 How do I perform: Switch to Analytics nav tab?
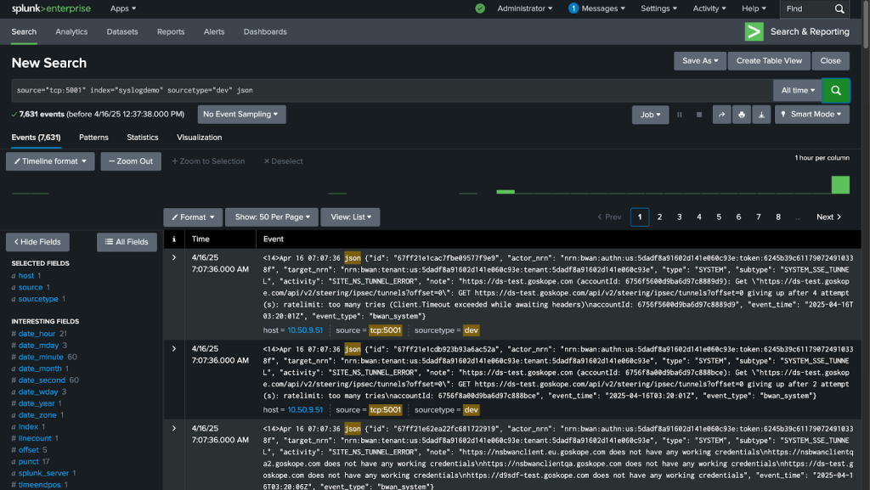[71, 31]
